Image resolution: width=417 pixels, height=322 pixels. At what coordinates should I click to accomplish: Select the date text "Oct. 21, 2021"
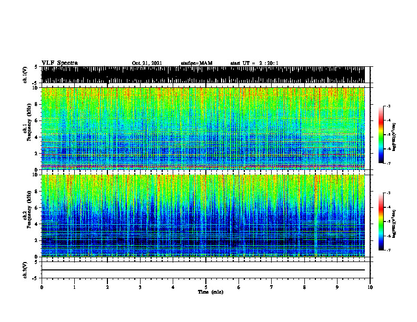tap(147, 63)
